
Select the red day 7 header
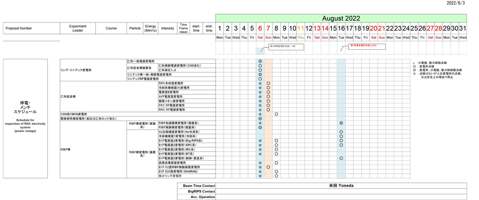tap(268, 29)
